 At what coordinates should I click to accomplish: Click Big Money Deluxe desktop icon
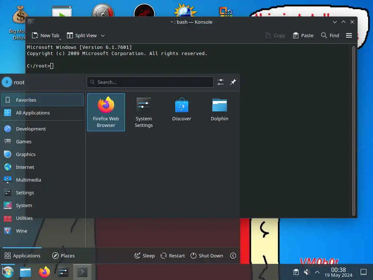click(x=20, y=23)
